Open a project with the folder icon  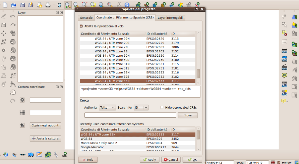(x=14, y=5)
